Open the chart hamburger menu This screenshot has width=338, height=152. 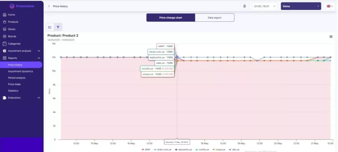[x=331, y=37]
